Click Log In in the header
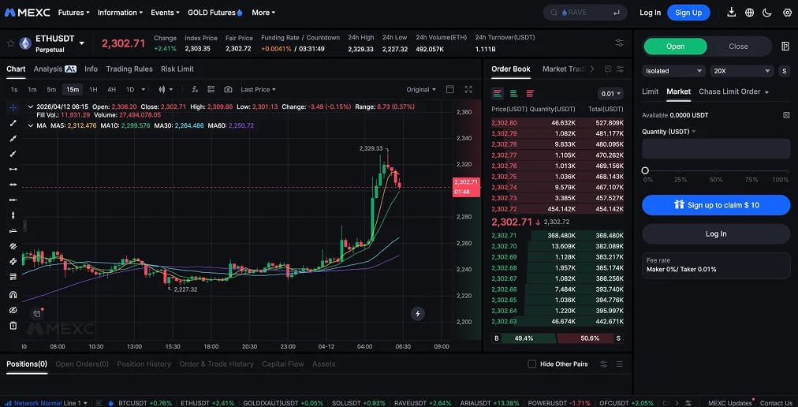Viewport: 798px width, 407px height. [x=650, y=12]
